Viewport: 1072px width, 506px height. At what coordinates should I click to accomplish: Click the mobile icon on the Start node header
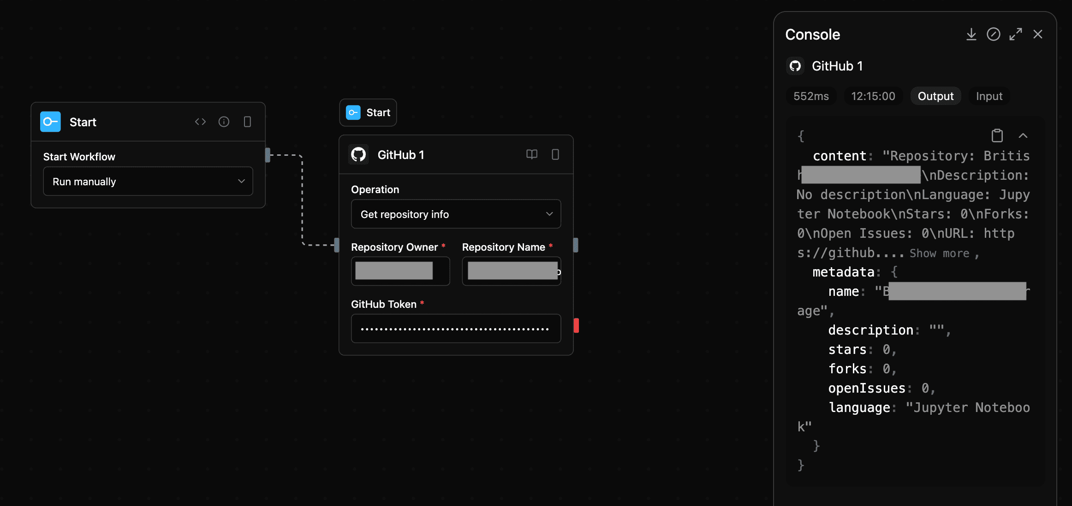(x=248, y=122)
